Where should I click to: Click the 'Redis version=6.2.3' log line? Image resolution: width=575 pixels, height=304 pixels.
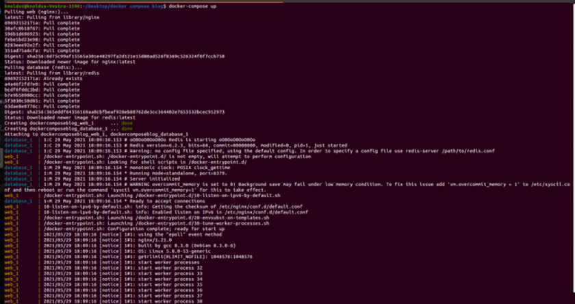176,145
